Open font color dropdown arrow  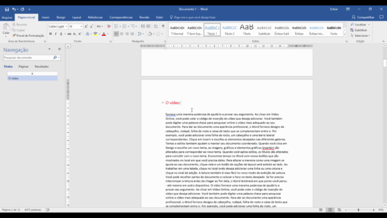(x=108, y=34)
